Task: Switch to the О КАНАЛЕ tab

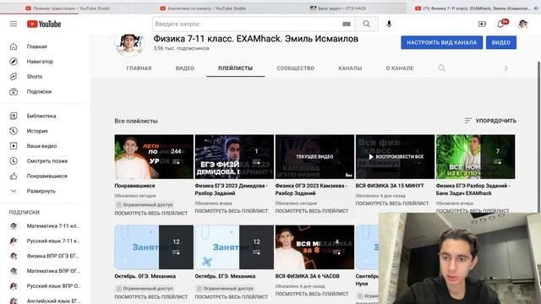Action: tap(400, 68)
